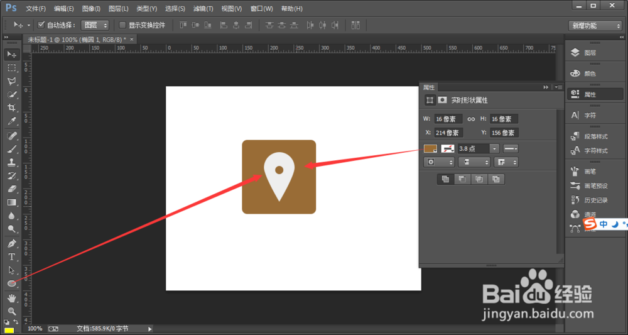Click the align bottom edges icon
This screenshot has height=335, width=628.
tap(208, 25)
